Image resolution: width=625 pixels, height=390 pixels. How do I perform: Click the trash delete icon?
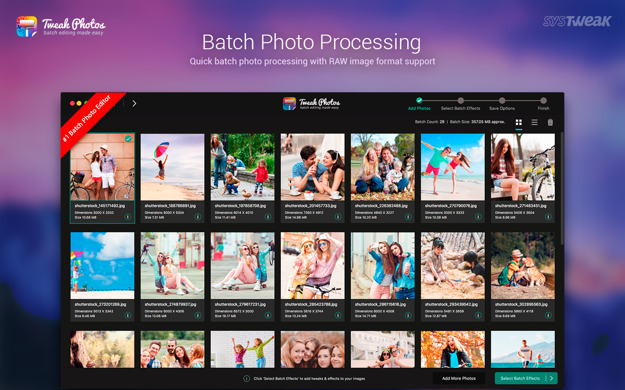pos(550,122)
